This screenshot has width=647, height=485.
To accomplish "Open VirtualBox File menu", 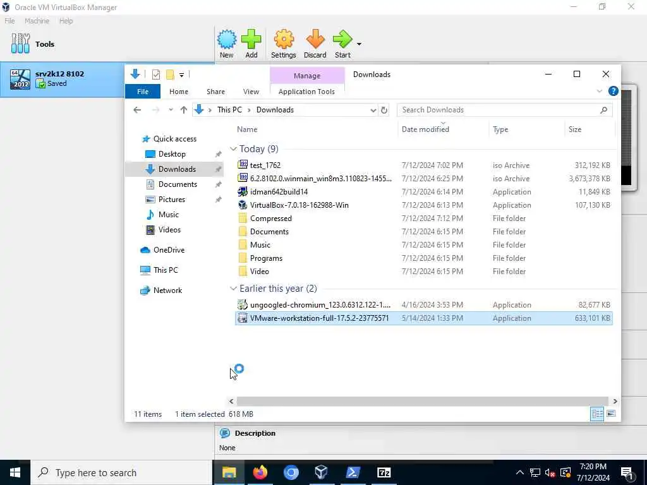I will point(9,21).
